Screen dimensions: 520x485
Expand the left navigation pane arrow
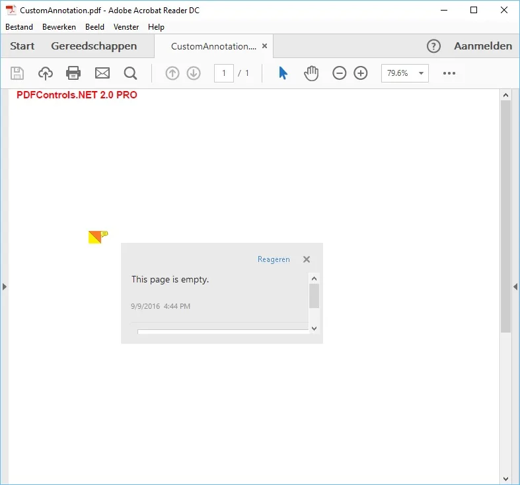tap(5, 286)
